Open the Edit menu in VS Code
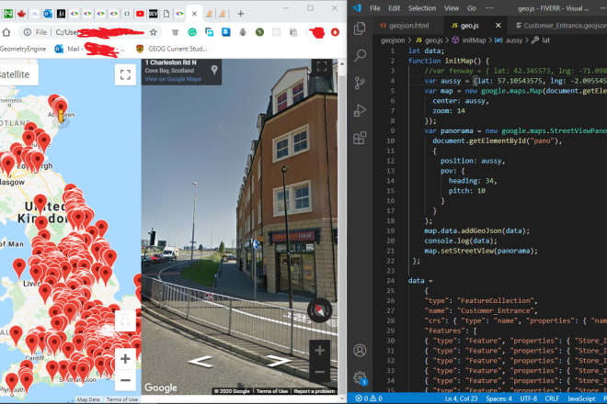Viewport: 607px width, 404px height. 394,8
